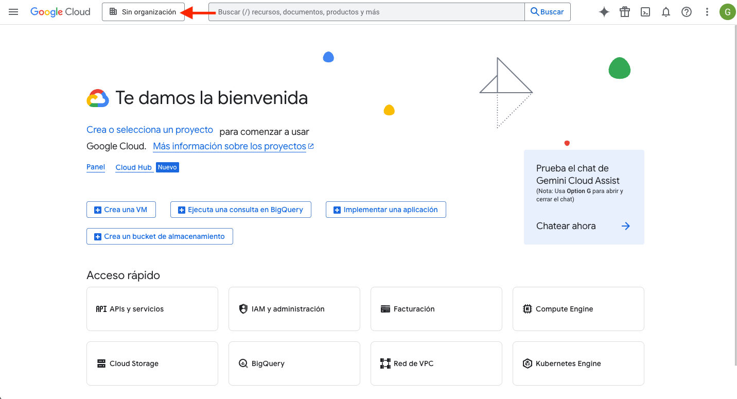737x399 pixels.
Task: Open the notifications bell
Action: (x=666, y=12)
